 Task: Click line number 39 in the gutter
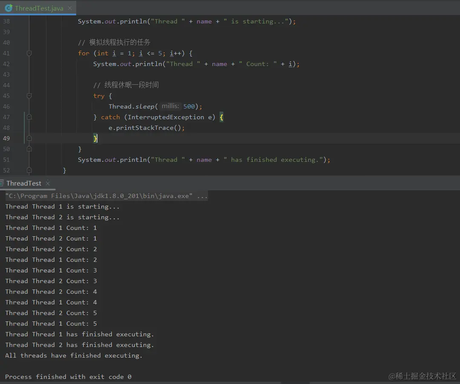(x=6, y=32)
